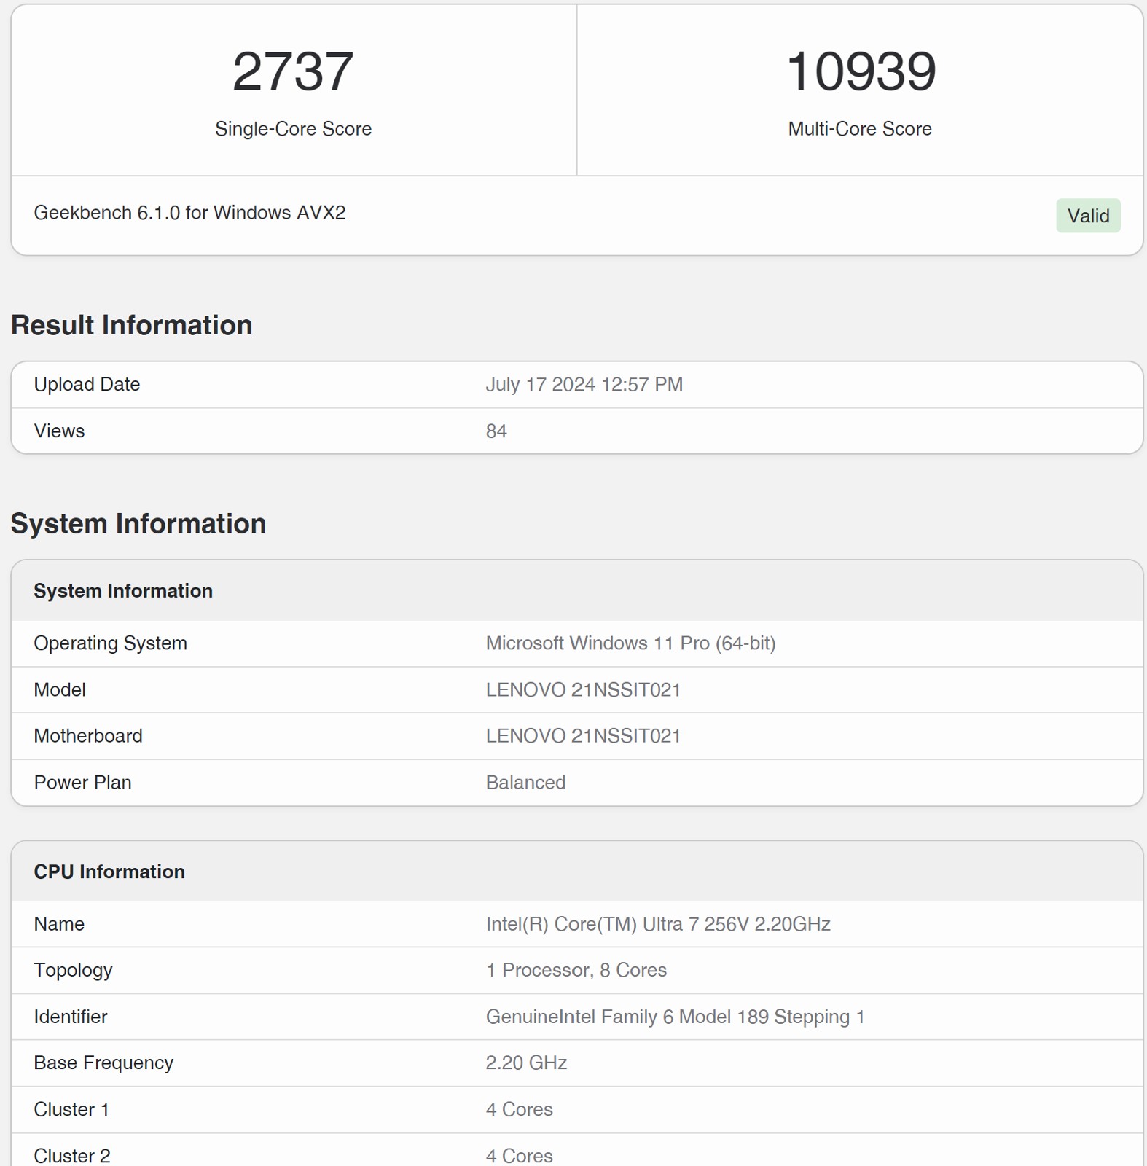
Task: Click the Valid status badge
Action: click(1088, 216)
